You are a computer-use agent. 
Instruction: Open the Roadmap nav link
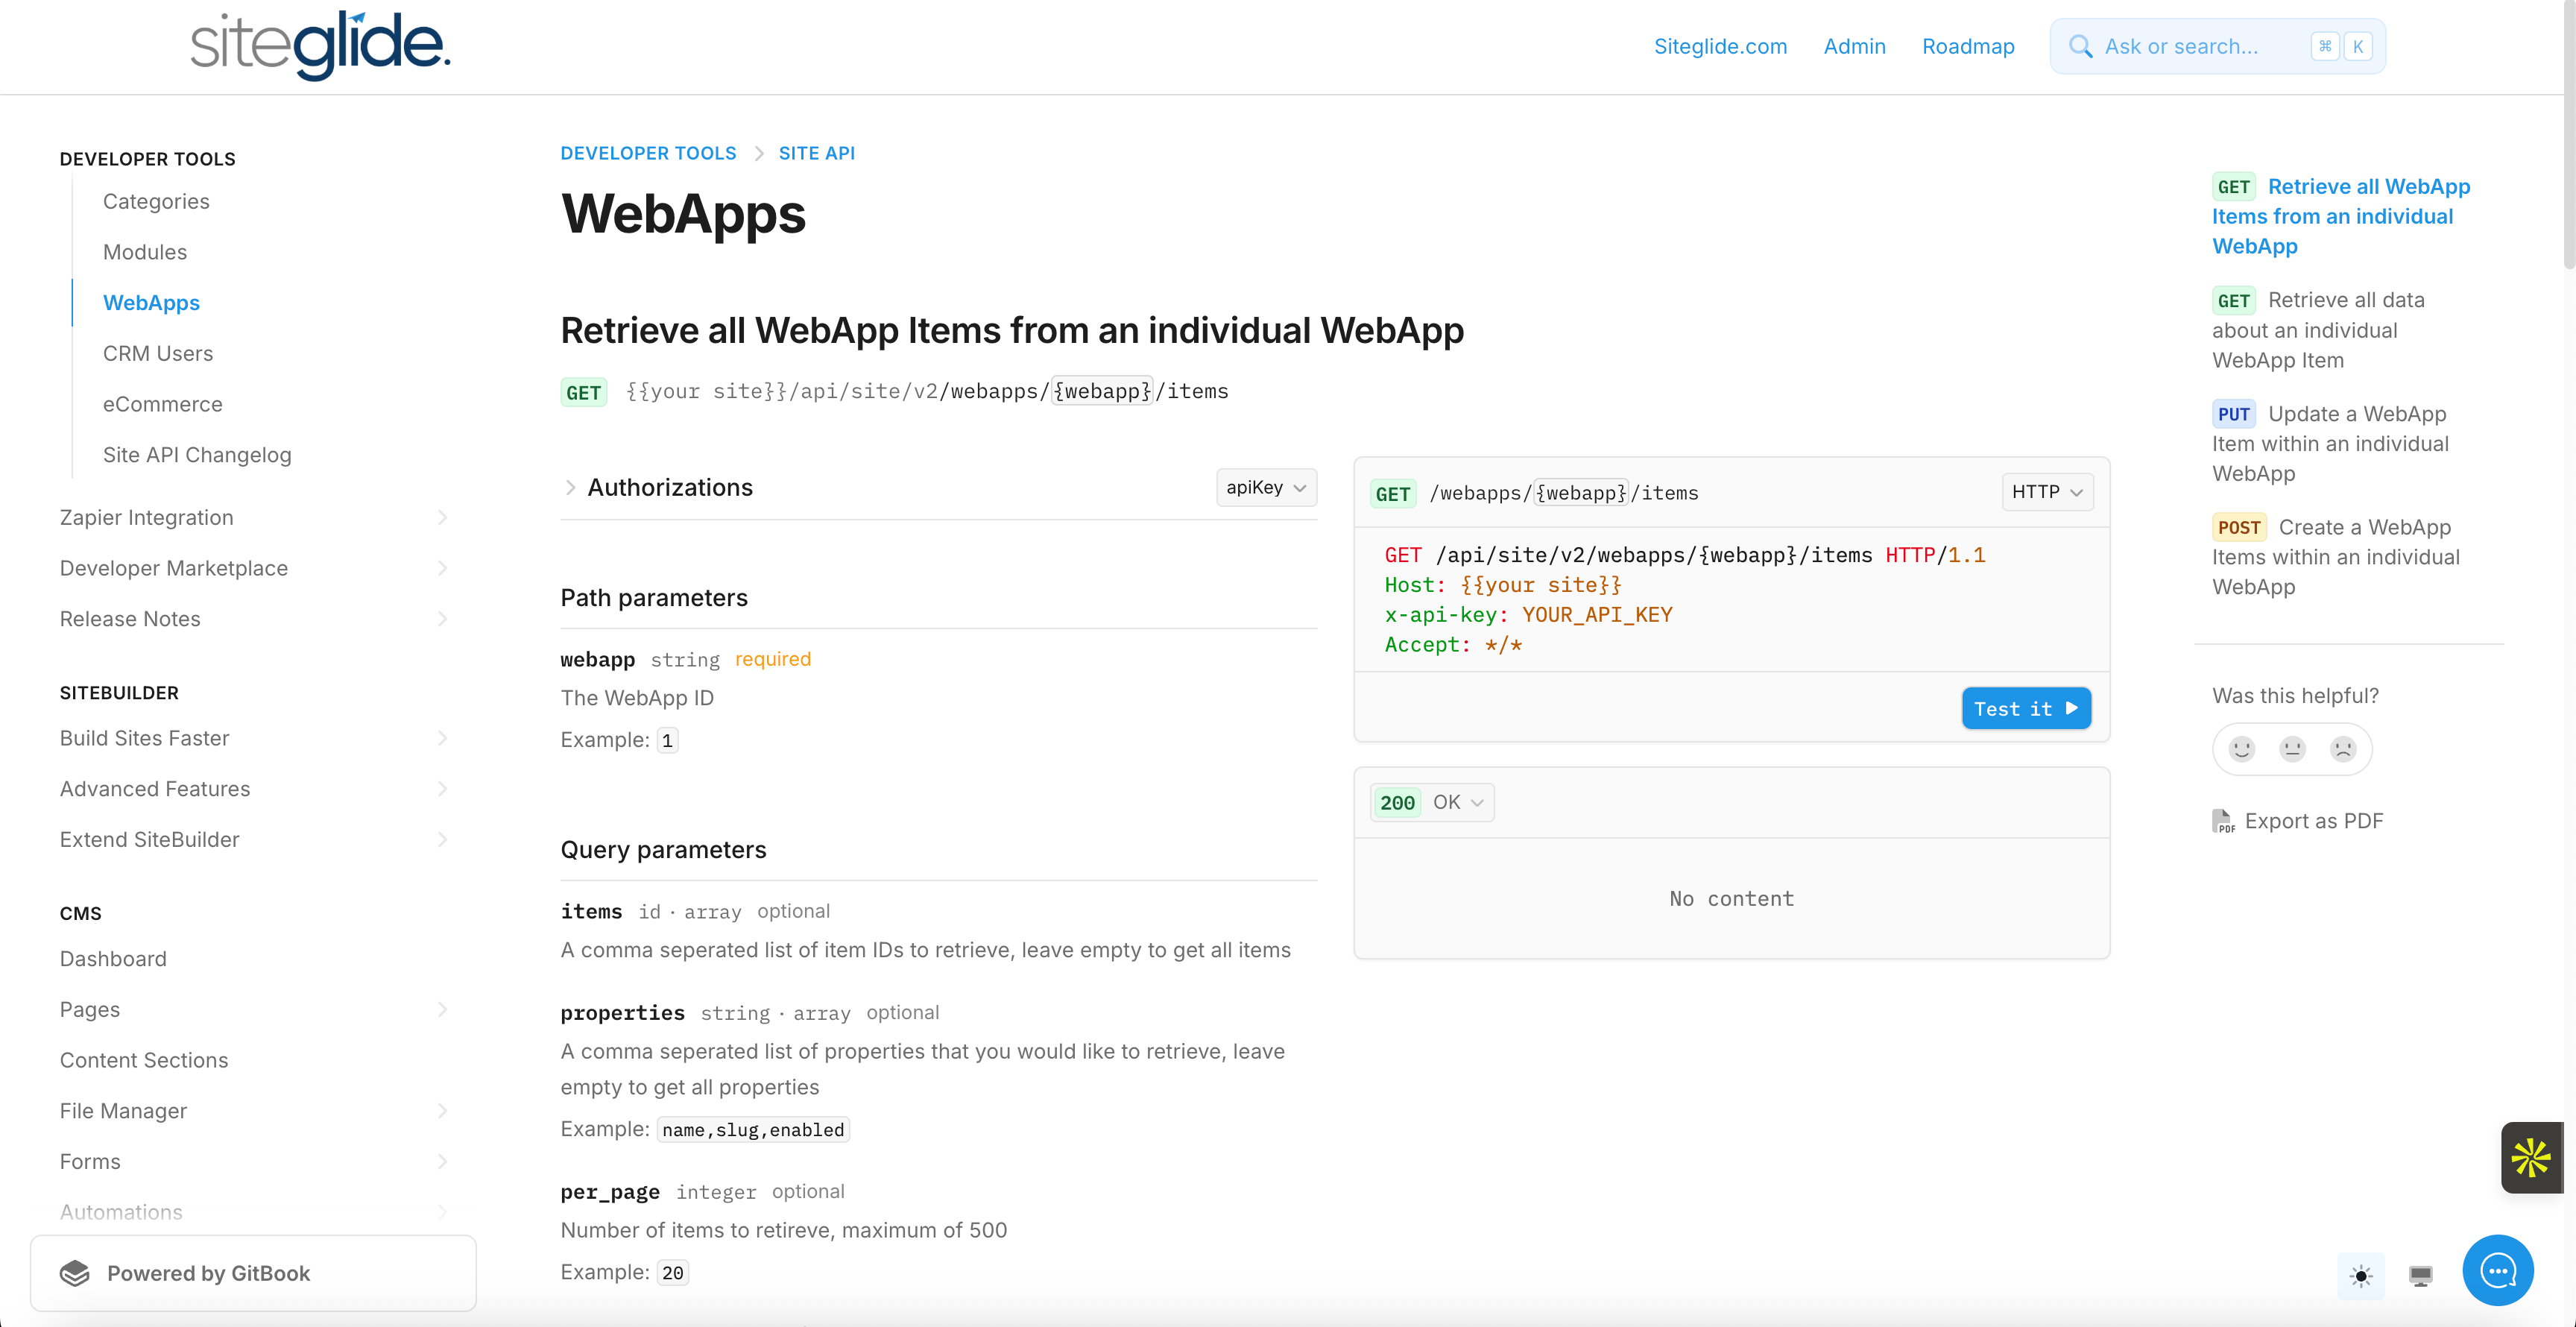pyautogui.click(x=1967, y=46)
